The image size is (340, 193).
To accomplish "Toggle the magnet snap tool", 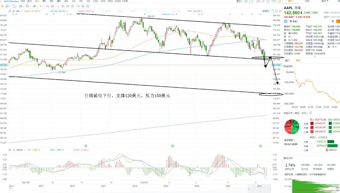I will [63, 6].
